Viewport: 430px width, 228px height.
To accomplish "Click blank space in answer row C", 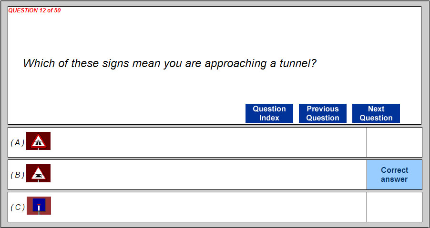I will coord(205,207).
